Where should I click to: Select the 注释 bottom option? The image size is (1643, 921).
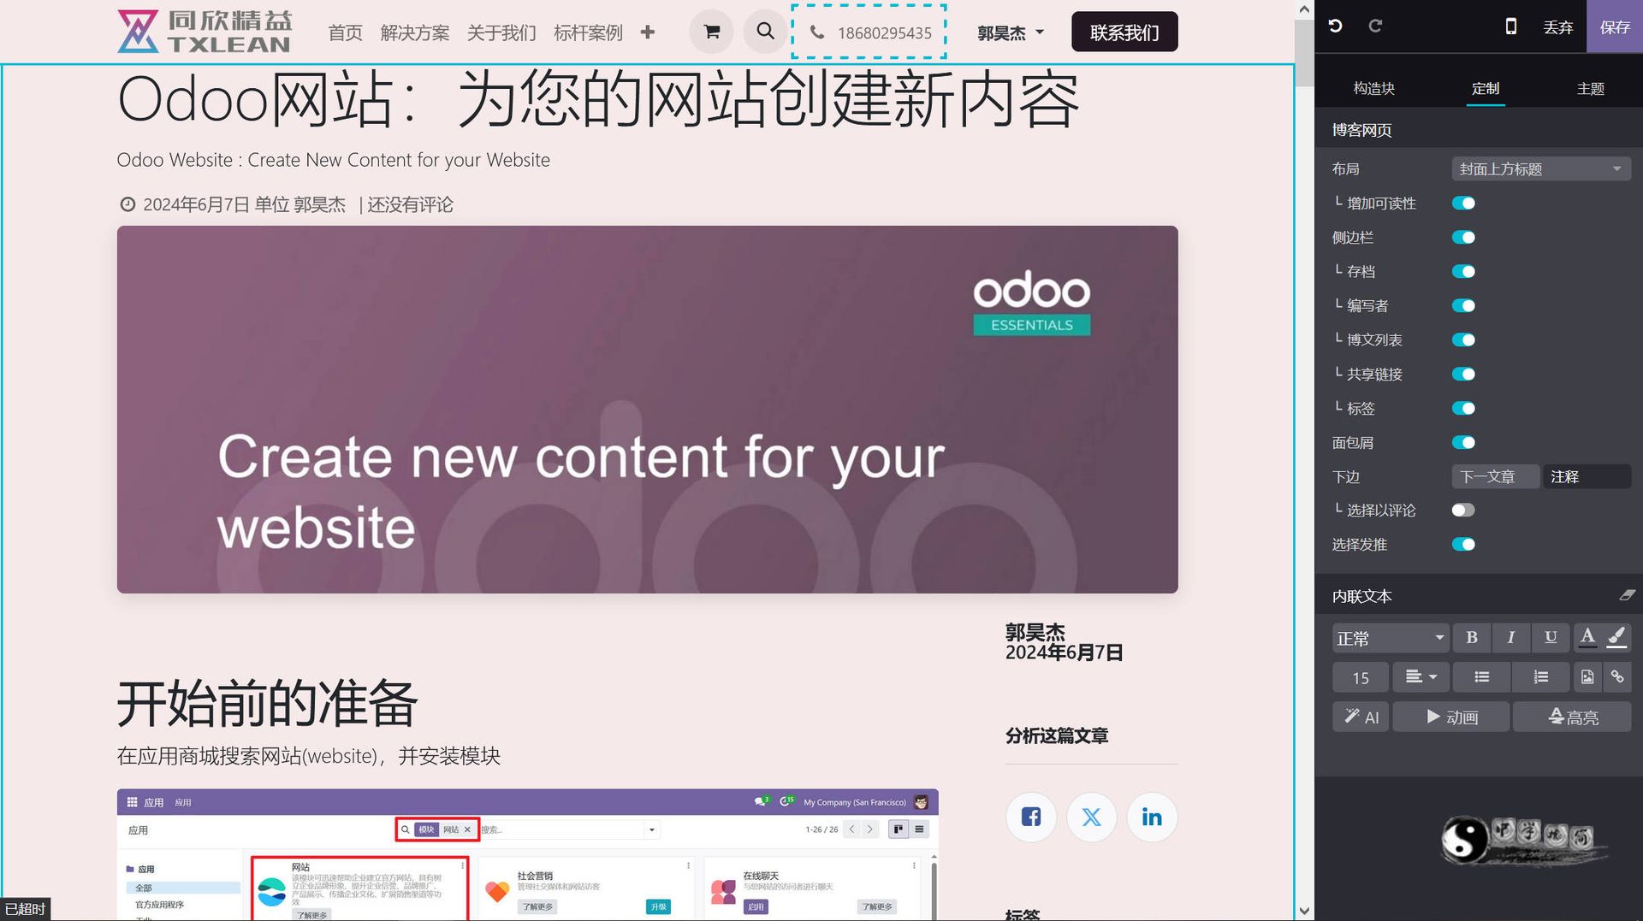(1587, 476)
